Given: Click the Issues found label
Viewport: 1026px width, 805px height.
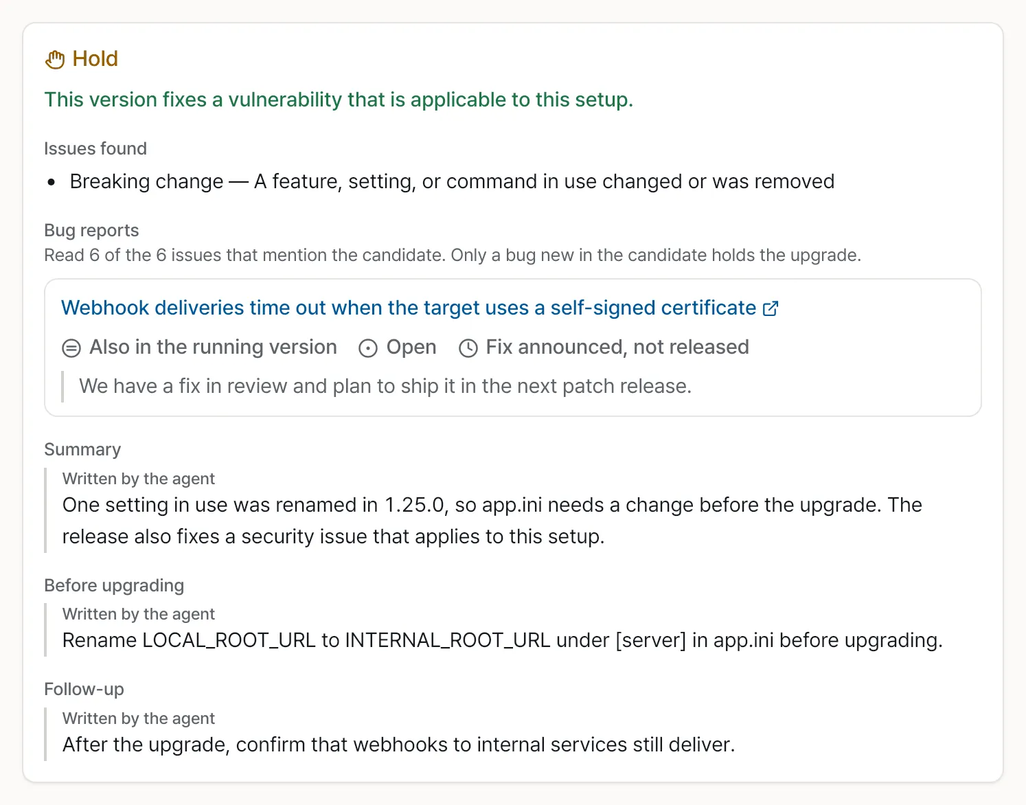Looking at the screenshot, I should pyautogui.click(x=95, y=148).
